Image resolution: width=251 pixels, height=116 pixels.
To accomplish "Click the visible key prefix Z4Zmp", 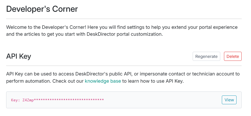I will tap(28, 100).
